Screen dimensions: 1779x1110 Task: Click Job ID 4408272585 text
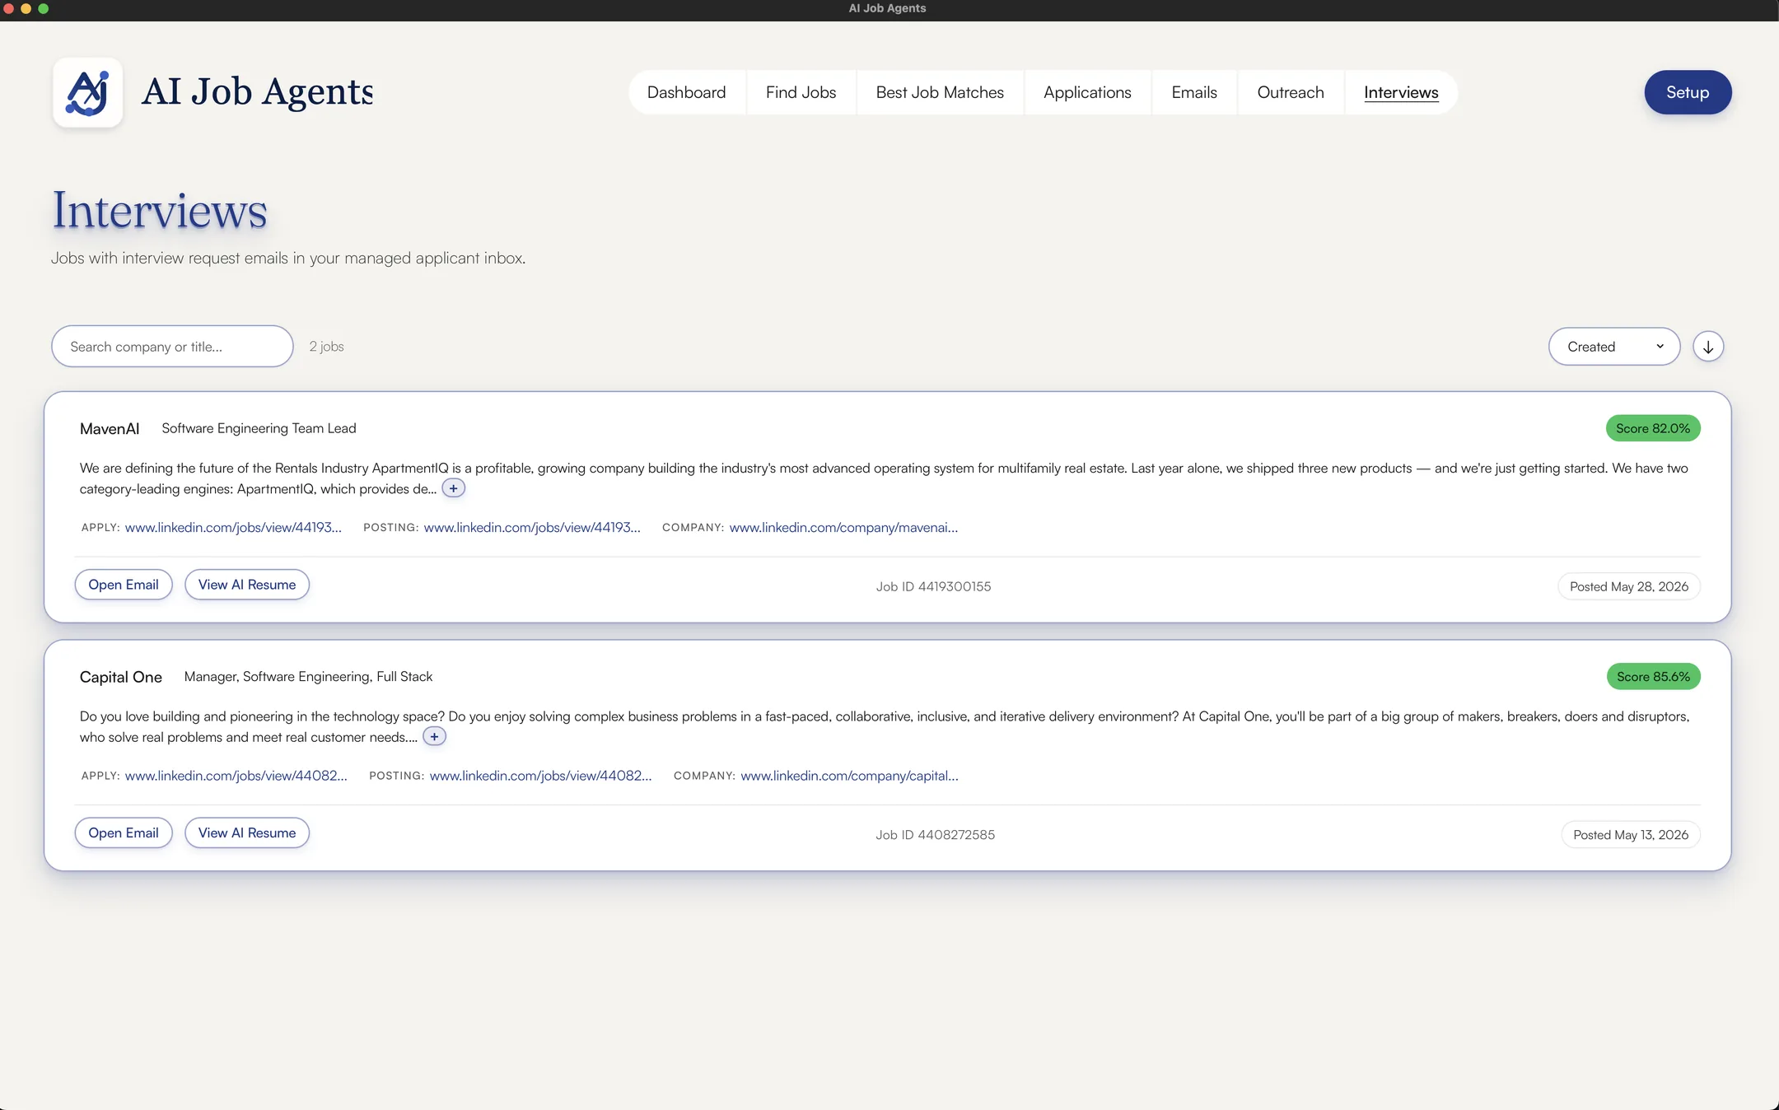(x=935, y=835)
